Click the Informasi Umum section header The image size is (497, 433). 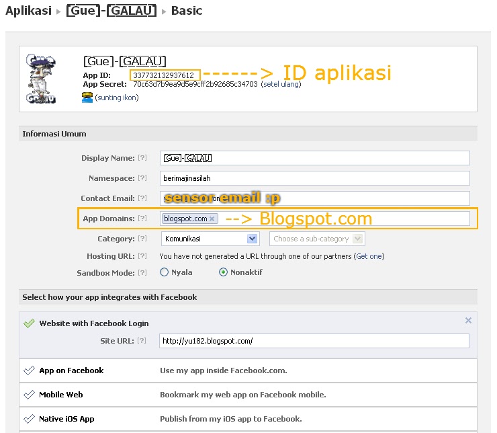click(x=248, y=134)
